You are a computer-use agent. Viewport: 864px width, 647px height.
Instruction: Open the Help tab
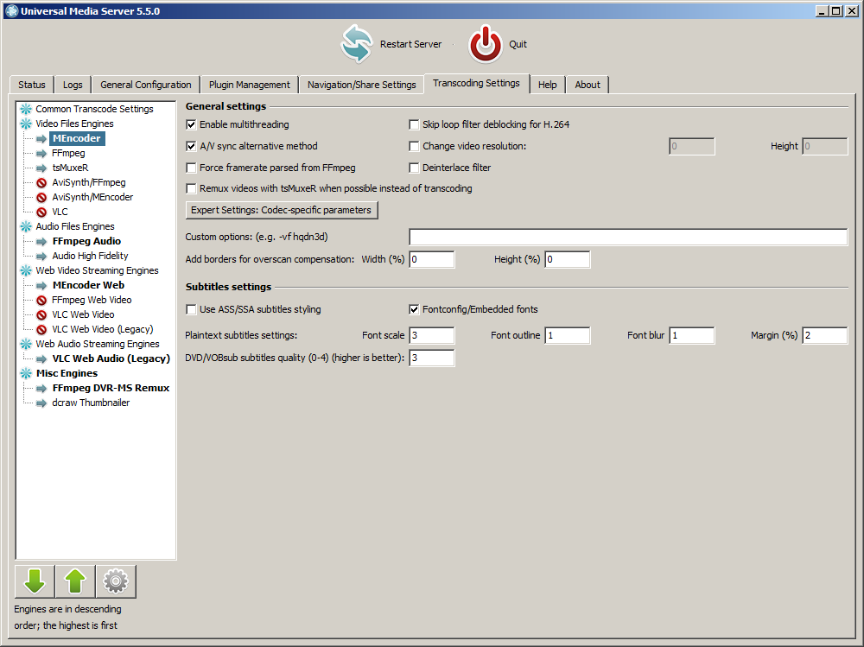coord(547,85)
